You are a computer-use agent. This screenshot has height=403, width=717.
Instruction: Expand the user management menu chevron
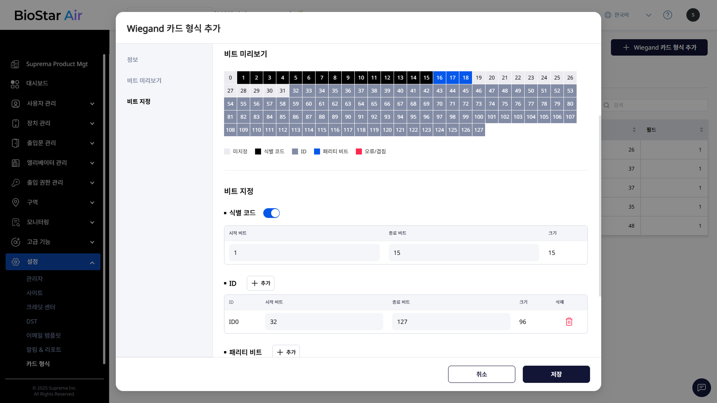92,104
